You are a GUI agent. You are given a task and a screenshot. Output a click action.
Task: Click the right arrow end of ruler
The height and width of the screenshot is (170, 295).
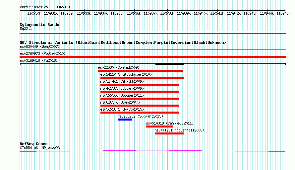click(x=284, y=10)
